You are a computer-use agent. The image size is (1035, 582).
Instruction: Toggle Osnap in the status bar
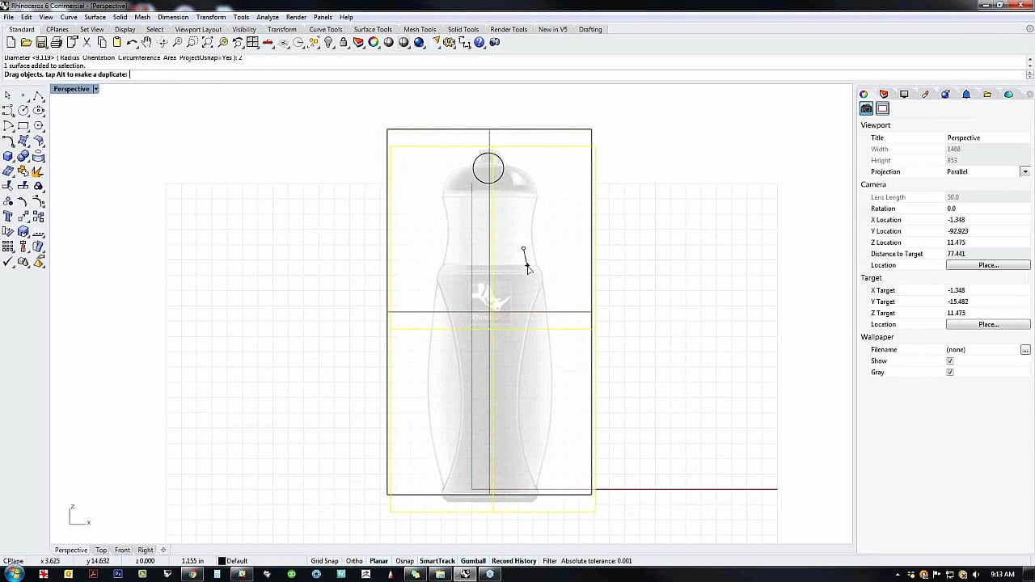[x=404, y=561]
